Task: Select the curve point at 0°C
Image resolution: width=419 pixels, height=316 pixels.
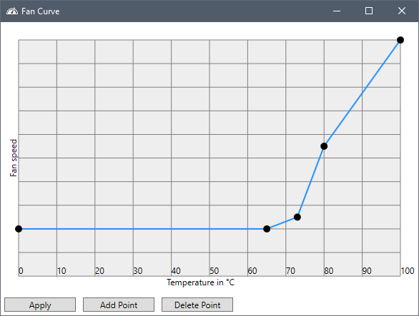Action: pos(19,229)
